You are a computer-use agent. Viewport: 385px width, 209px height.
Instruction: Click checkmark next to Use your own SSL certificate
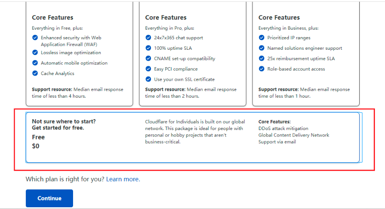148,79
